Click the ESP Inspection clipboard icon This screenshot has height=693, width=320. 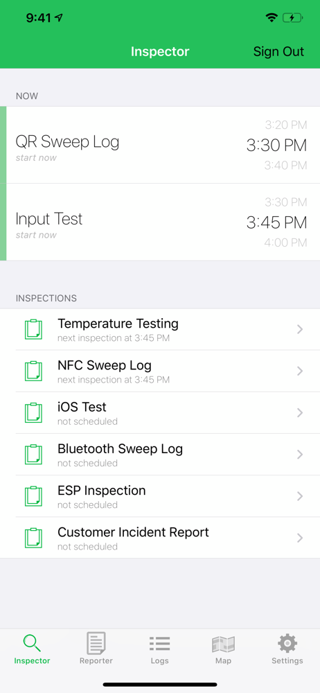[x=33, y=496]
